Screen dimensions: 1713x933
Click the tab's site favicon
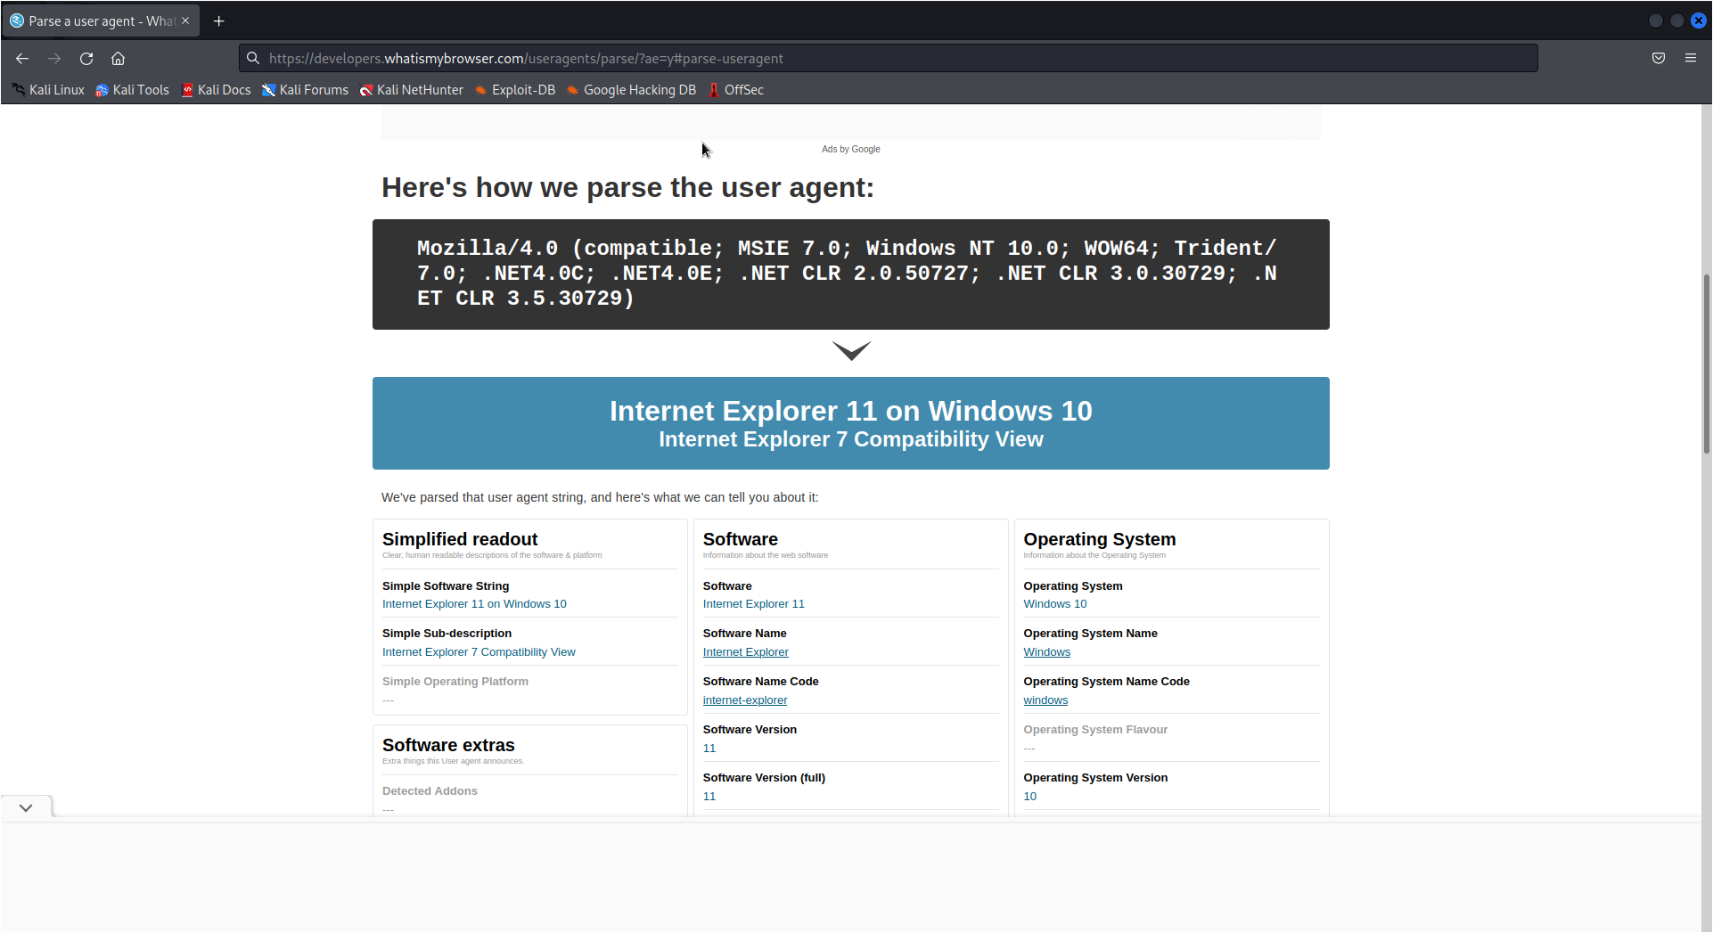tap(17, 20)
